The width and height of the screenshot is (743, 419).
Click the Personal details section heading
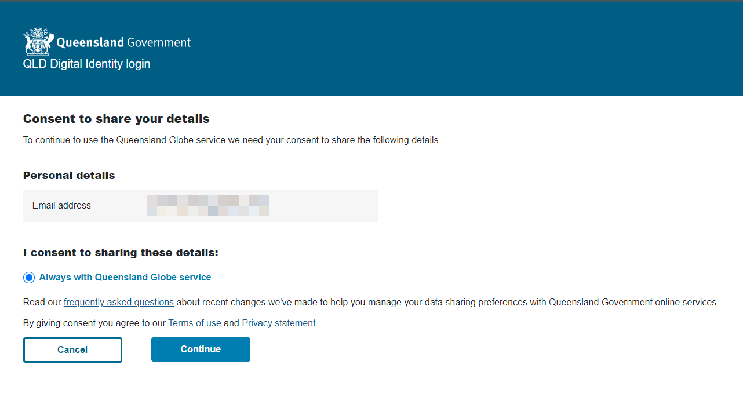(x=68, y=175)
